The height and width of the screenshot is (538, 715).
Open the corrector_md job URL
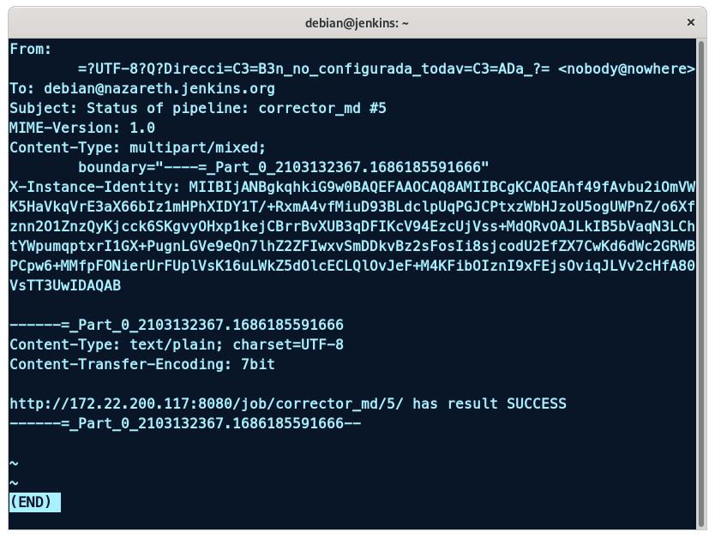(204, 403)
